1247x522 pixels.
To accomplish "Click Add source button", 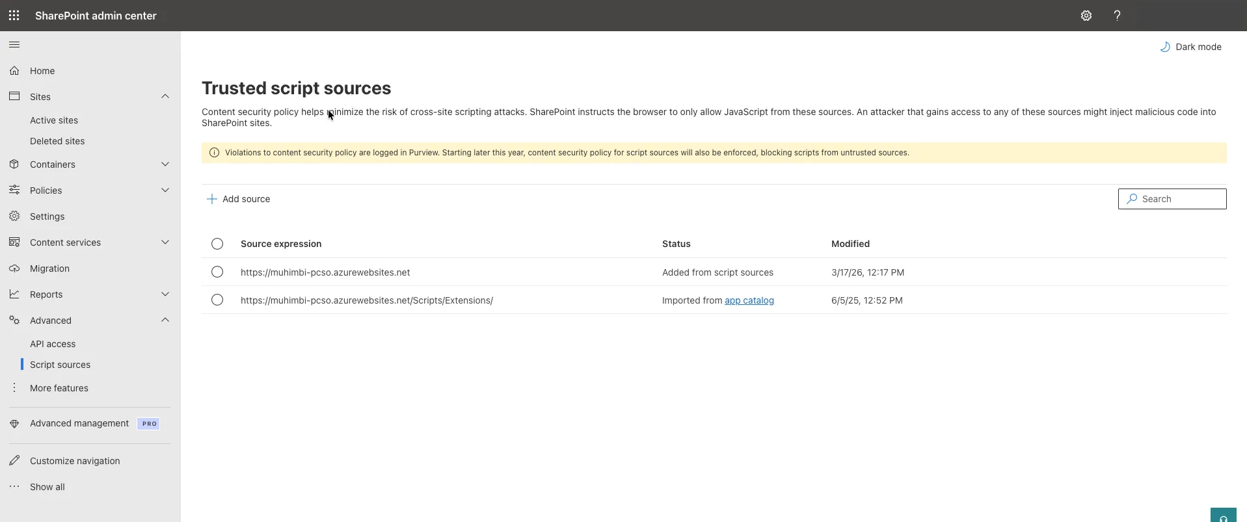I will [238, 199].
